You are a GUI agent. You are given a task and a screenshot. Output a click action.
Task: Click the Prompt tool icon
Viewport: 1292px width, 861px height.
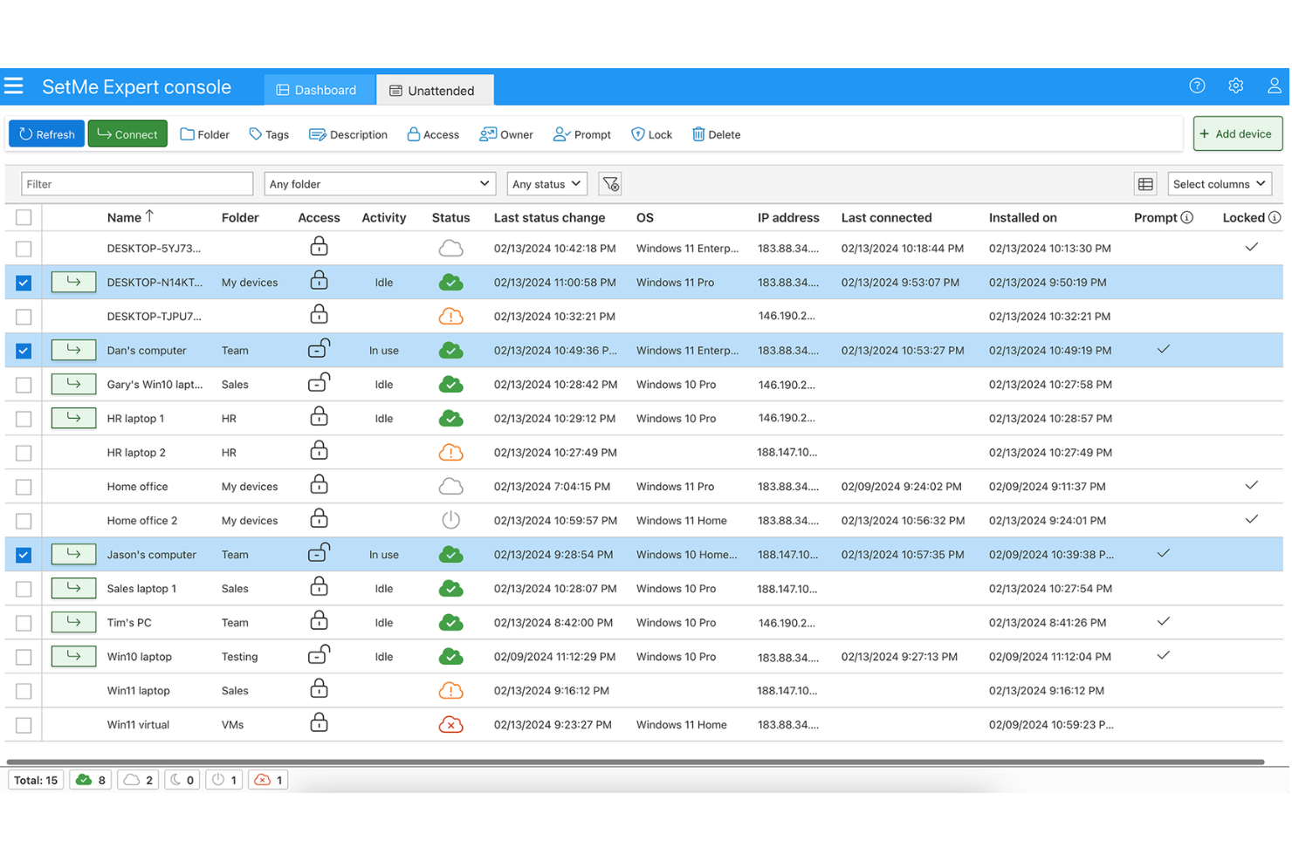pos(561,133)
